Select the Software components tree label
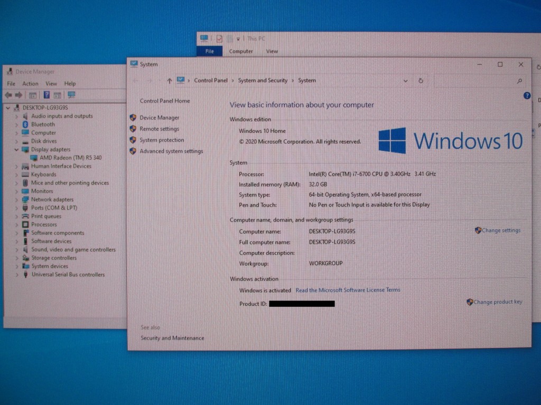 (58, 233)
